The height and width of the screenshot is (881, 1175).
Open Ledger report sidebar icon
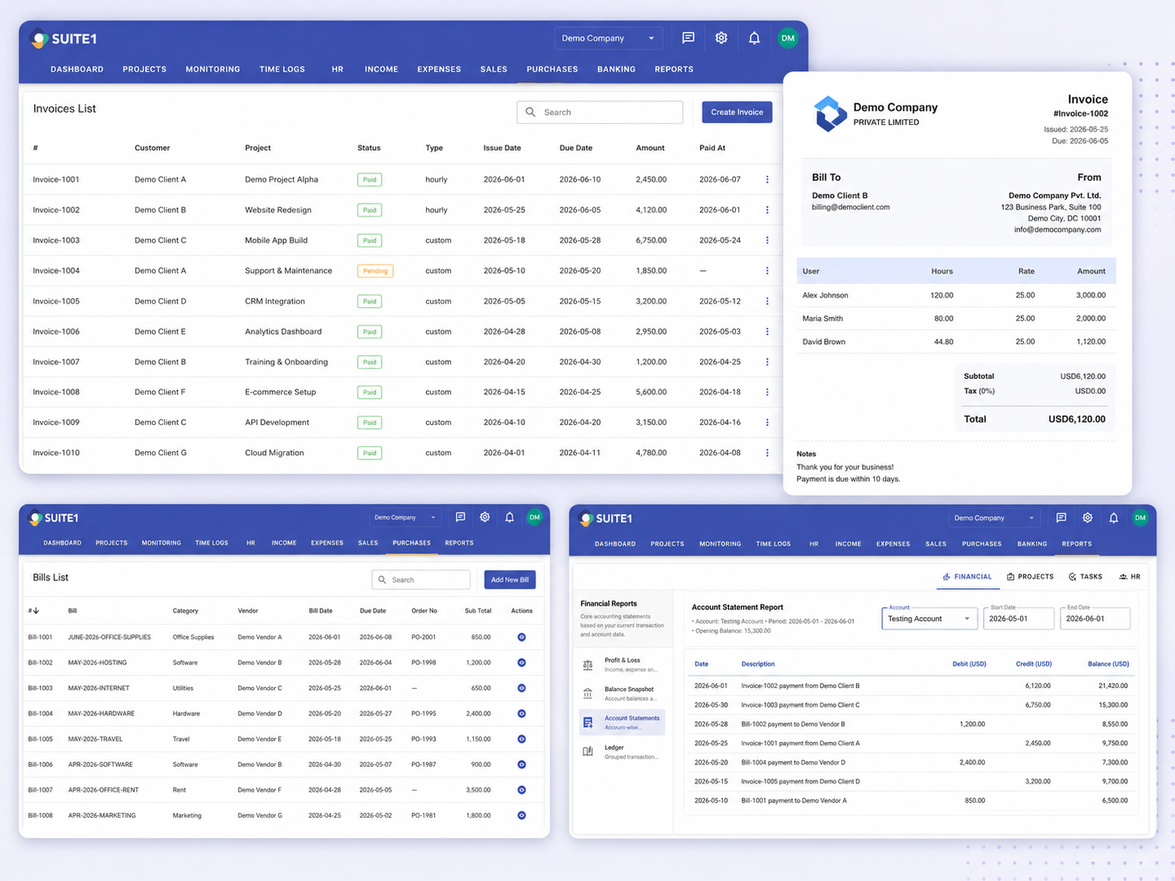point(587,751)
